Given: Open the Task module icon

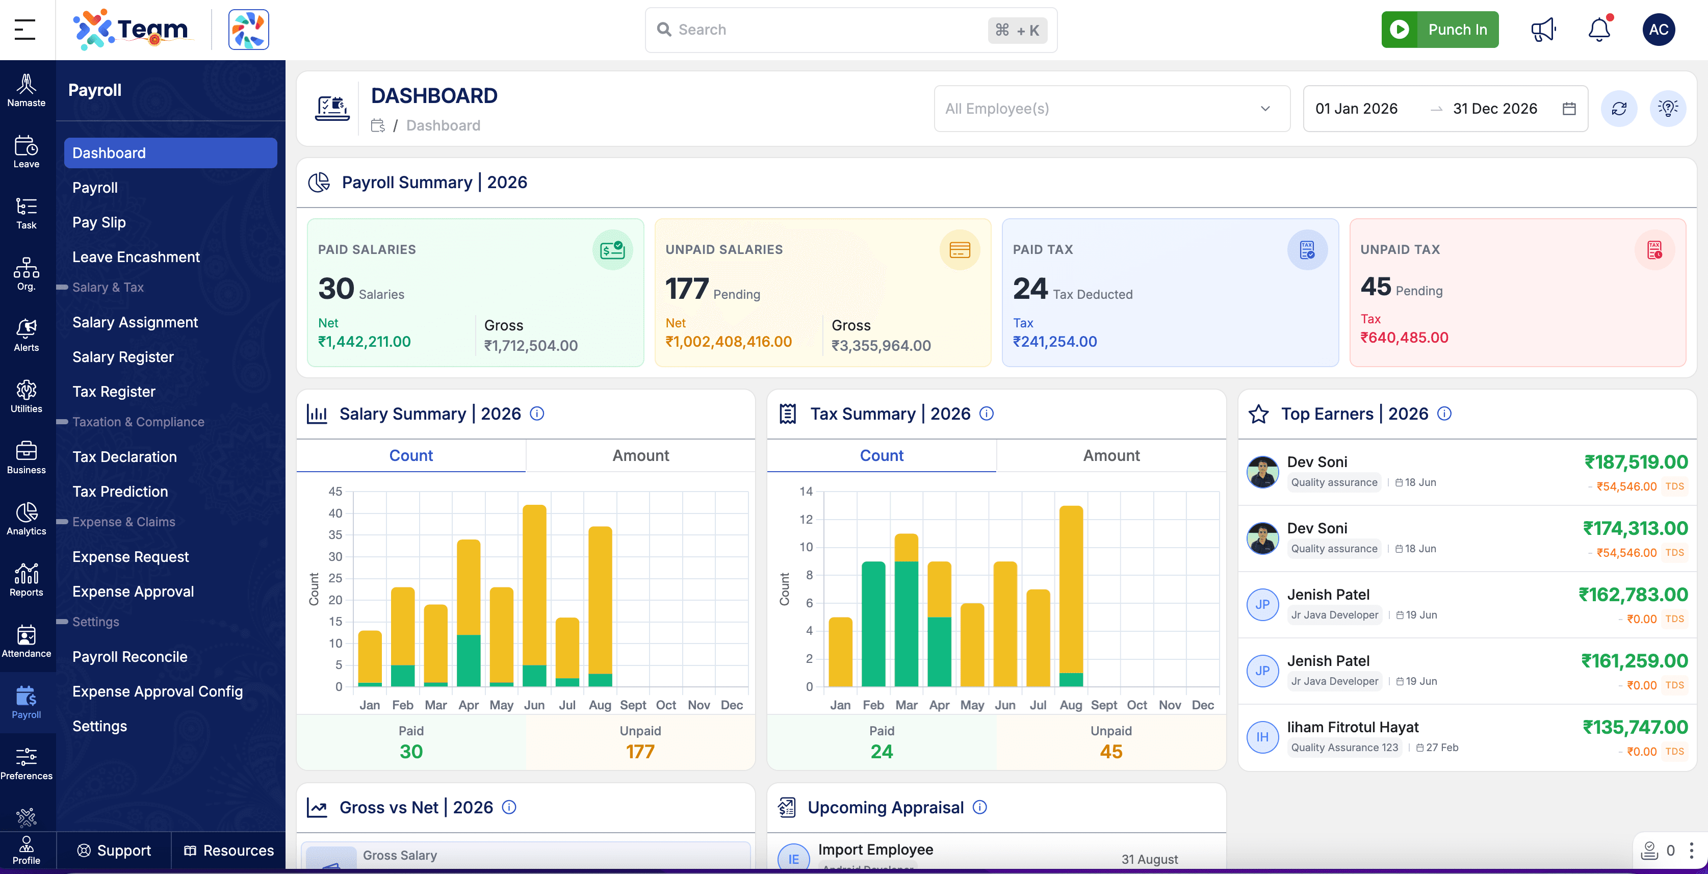Looking at the screenshot, I should coord(27,213).
